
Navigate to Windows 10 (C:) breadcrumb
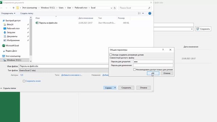click(x=48, y=8)
